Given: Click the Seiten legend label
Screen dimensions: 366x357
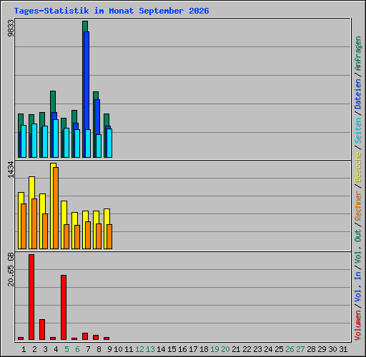Looking at the screenshot, I should coord(358,131).
